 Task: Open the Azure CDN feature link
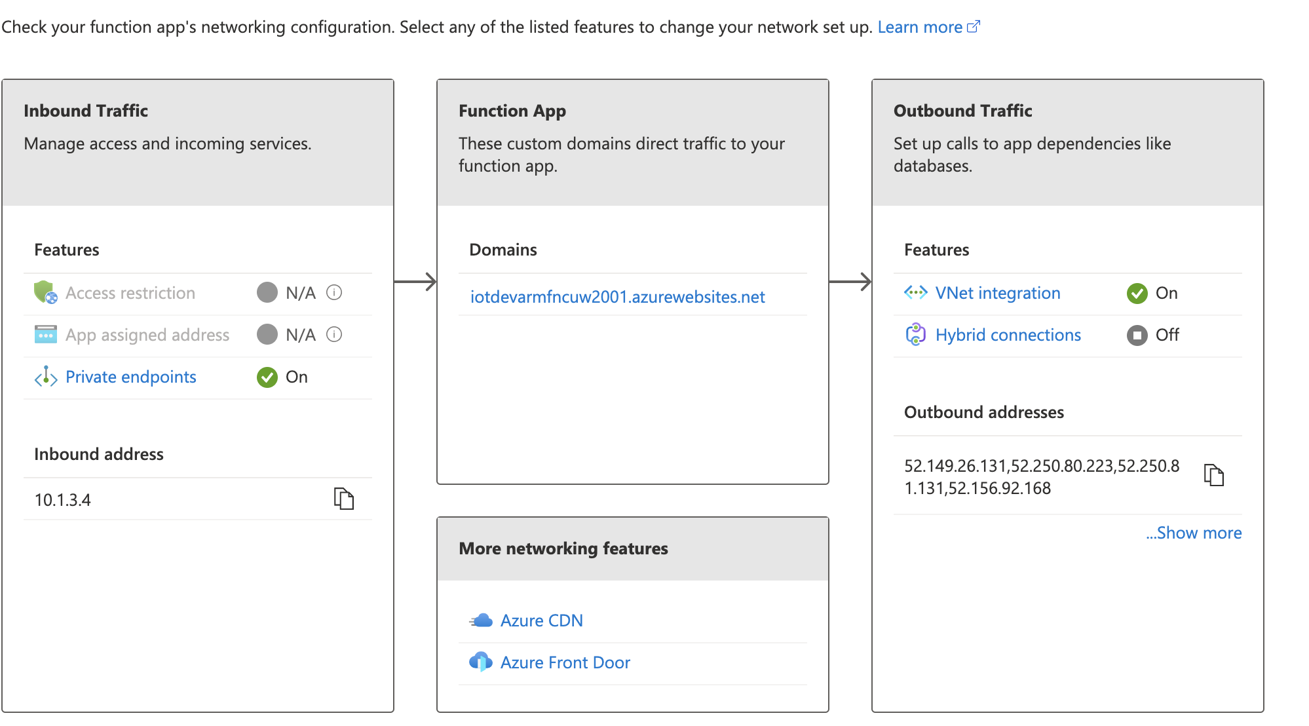[x=541, y=621]
